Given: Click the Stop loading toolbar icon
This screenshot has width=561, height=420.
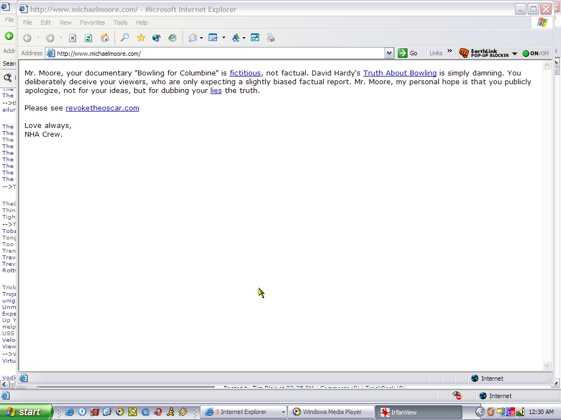Looking at the screenshot, I should point(72,38).
